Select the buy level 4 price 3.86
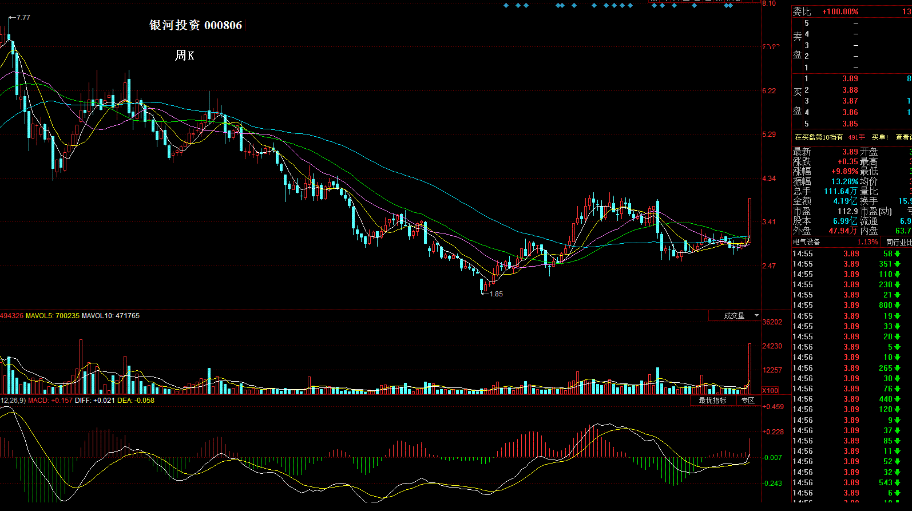 [850, 113]
